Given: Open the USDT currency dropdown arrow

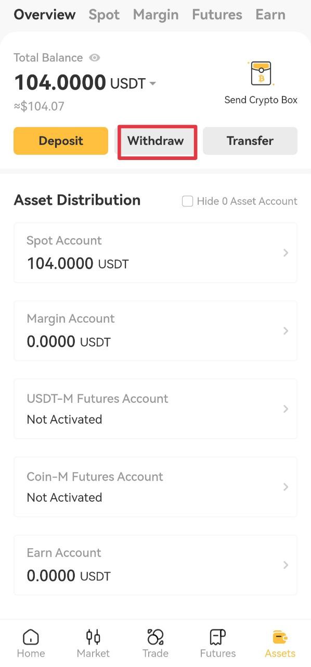Looking at the screenshot, I should tap(152, 83).
